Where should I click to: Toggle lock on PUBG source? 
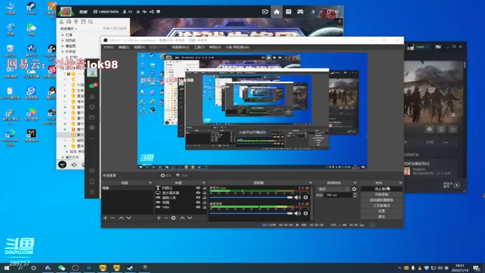tap(204, 207)
